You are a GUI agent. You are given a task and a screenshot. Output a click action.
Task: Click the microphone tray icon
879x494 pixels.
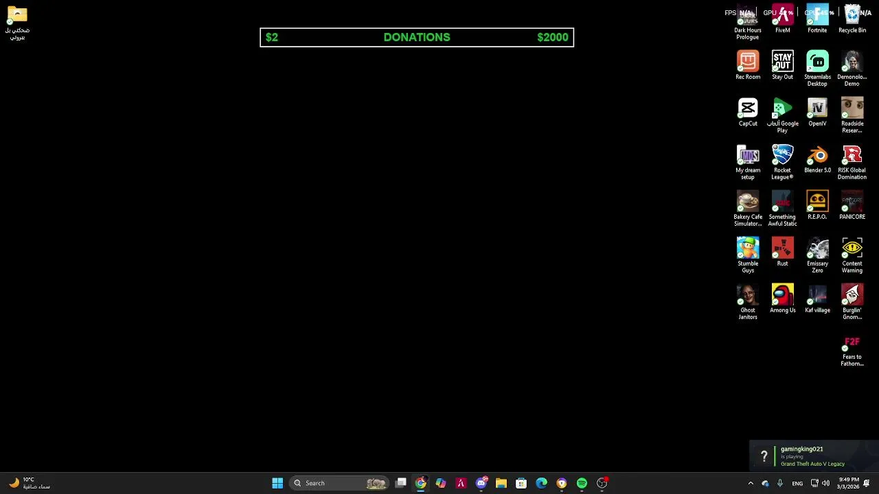tap(780, 483)
